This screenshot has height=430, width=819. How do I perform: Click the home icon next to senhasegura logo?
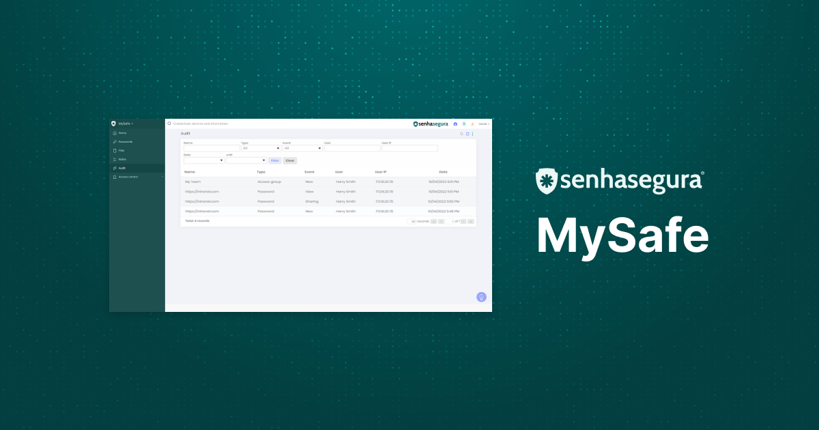(455, 124)
